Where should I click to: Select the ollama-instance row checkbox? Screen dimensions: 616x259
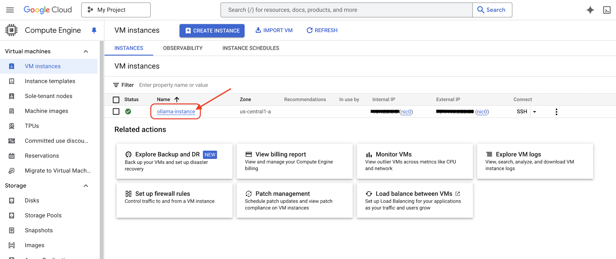116,111
